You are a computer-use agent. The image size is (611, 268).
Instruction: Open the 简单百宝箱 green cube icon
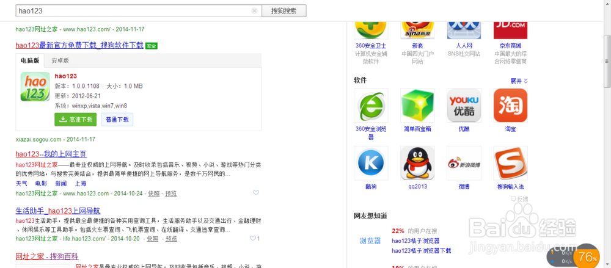point(417,105)
